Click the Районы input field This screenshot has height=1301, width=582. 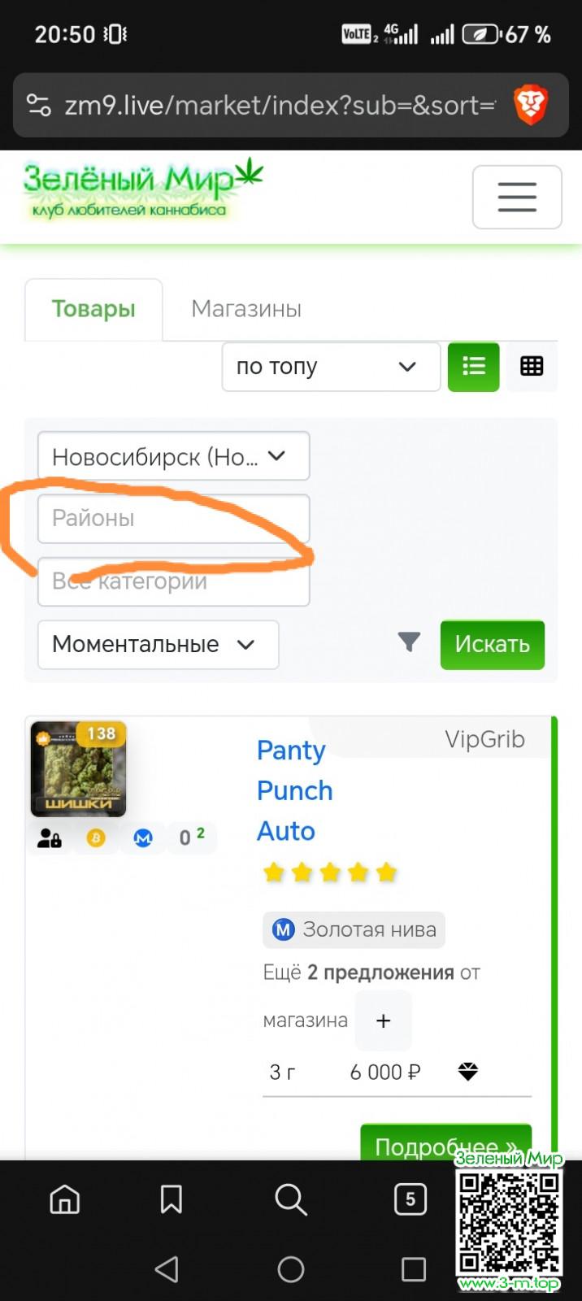click(174, 518)
